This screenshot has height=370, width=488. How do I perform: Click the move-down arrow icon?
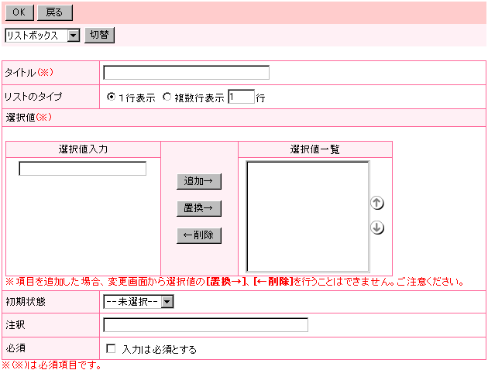377,228
